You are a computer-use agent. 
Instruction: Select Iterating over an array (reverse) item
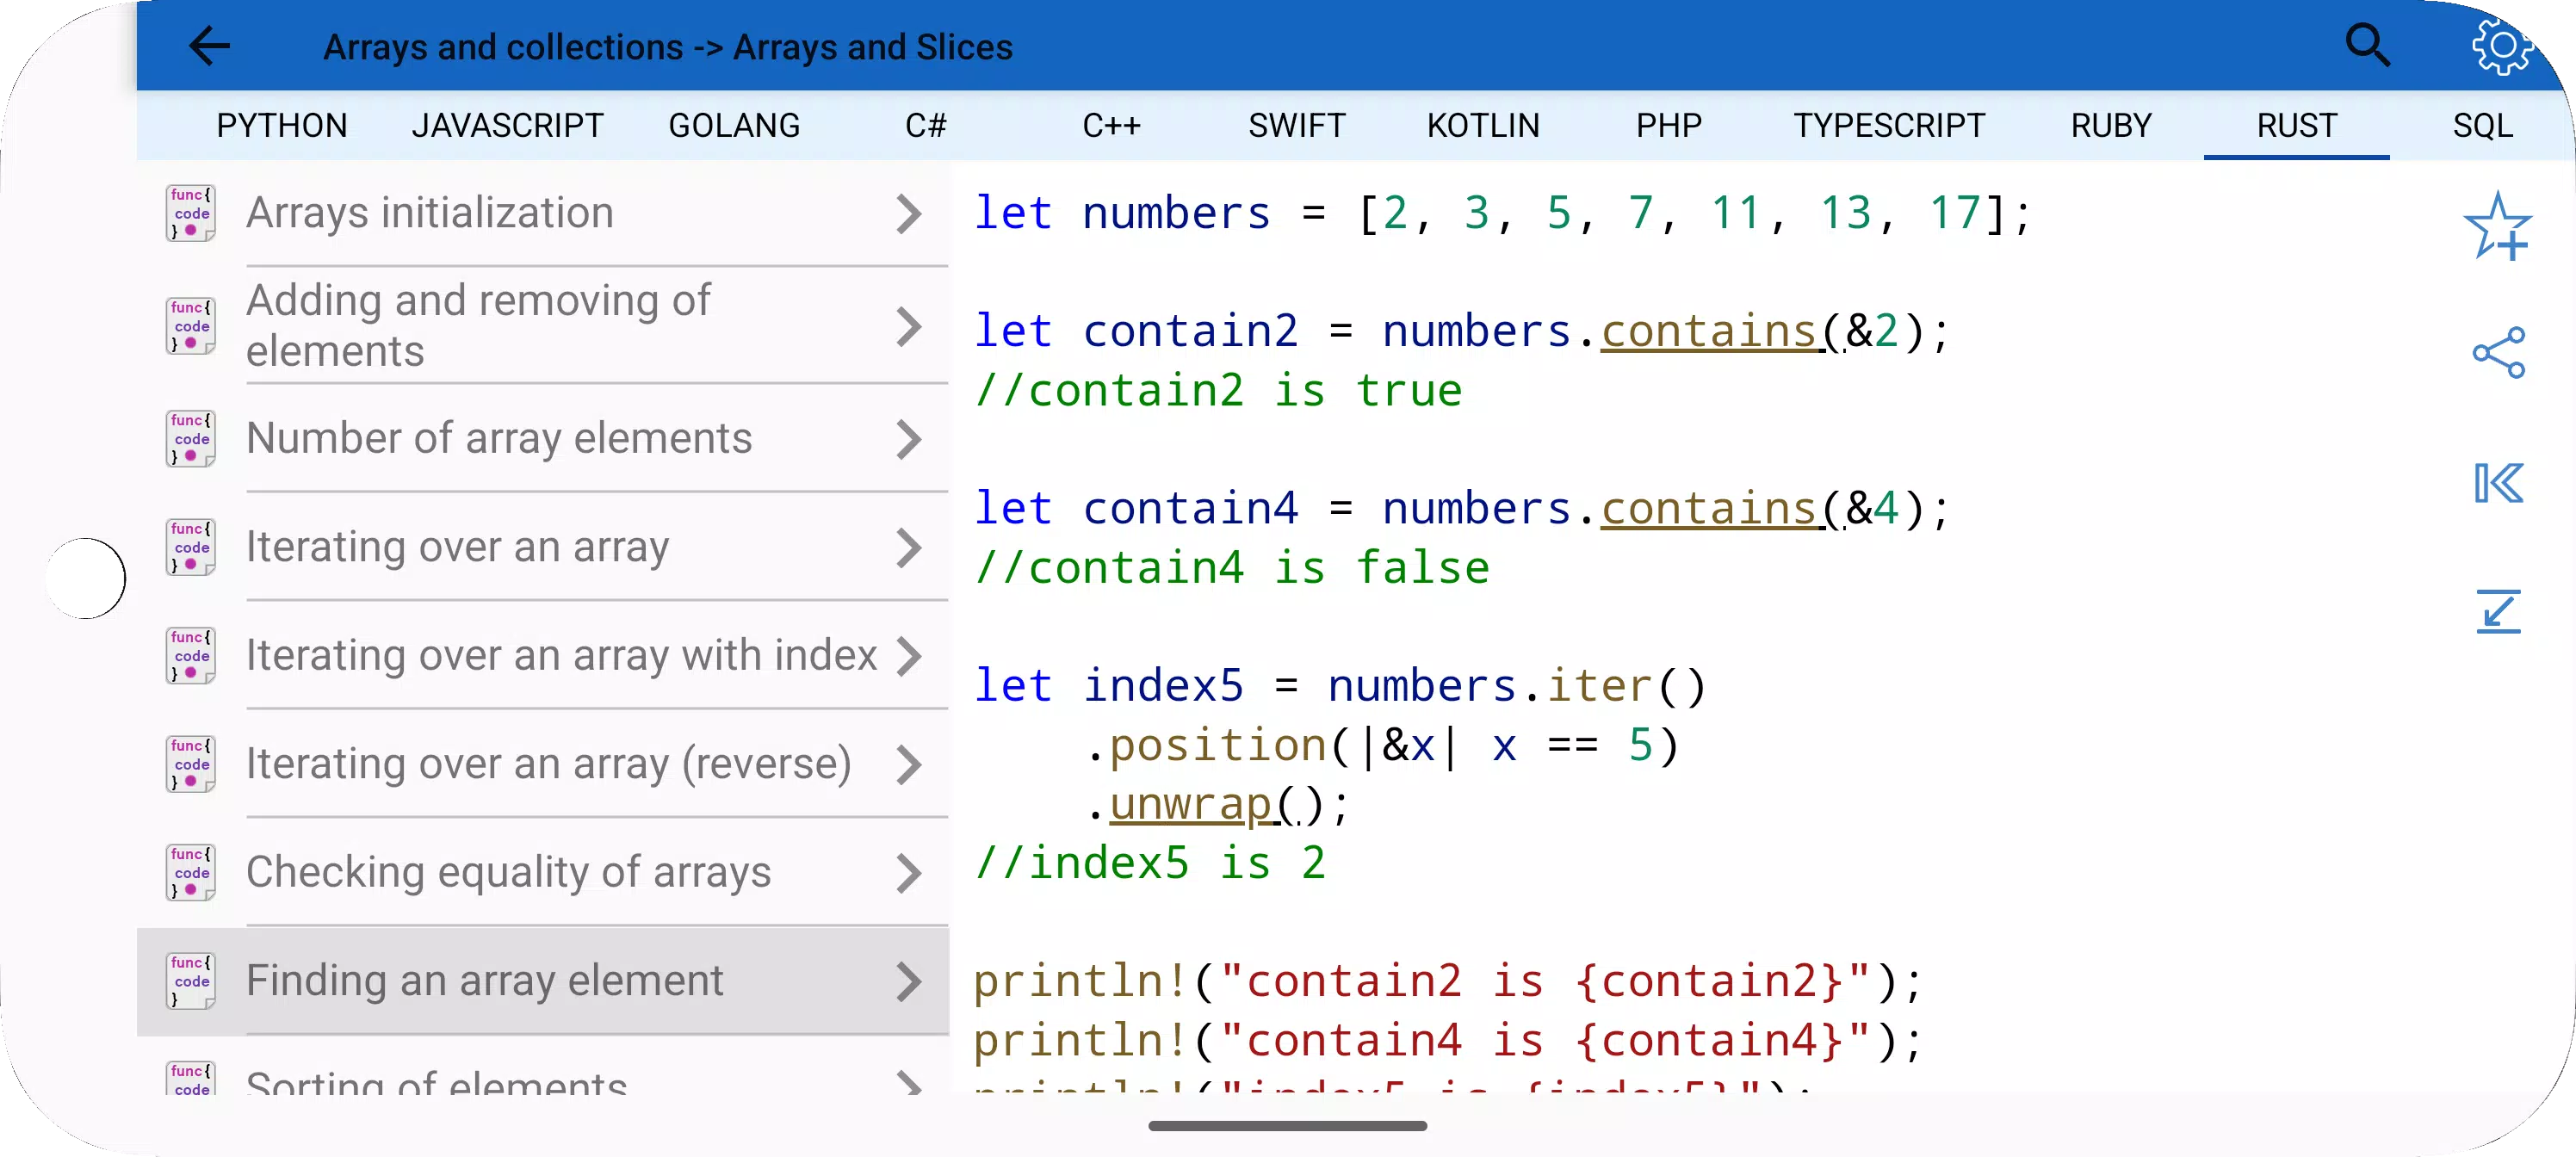[543, 764]
